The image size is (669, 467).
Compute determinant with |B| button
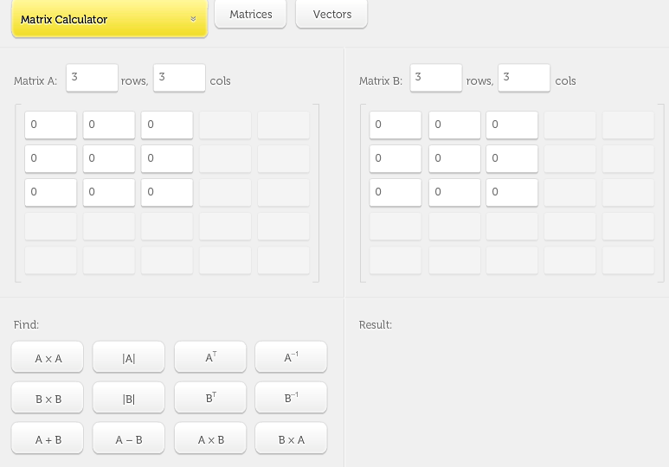pos(129,399)
